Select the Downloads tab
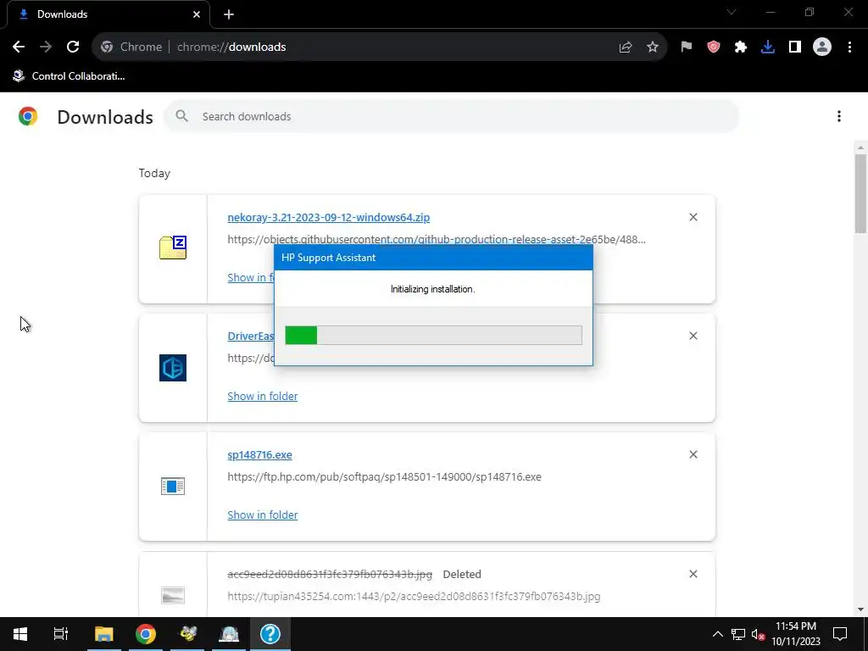 (x=108, y=14)
